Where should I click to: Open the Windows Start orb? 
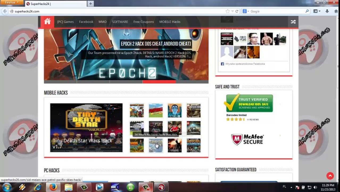[x=7, y=187]
